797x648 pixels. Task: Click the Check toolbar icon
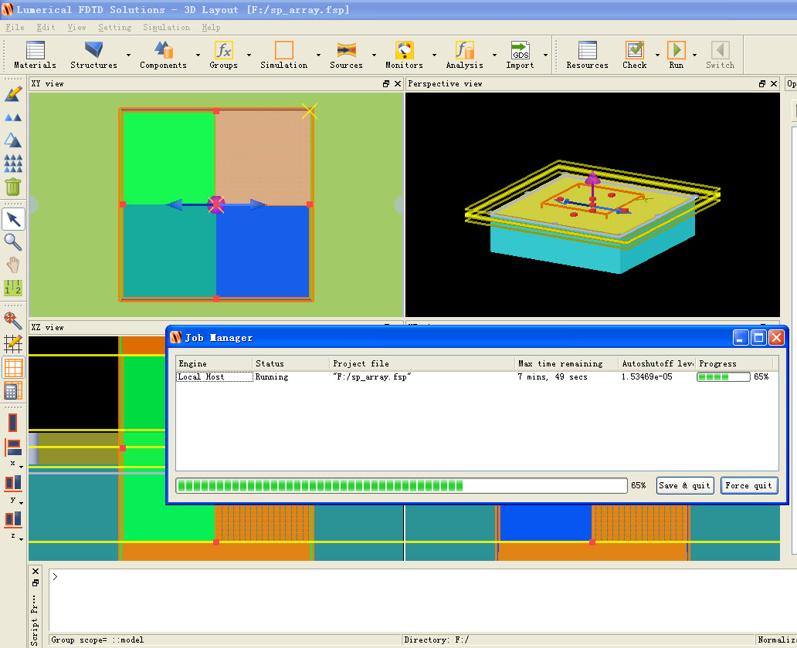click(635, 50)
